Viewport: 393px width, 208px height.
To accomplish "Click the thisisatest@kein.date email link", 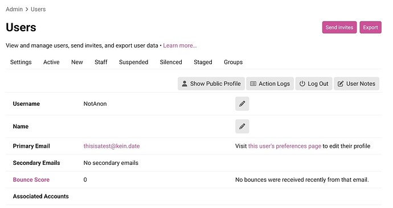I will 112,146.
